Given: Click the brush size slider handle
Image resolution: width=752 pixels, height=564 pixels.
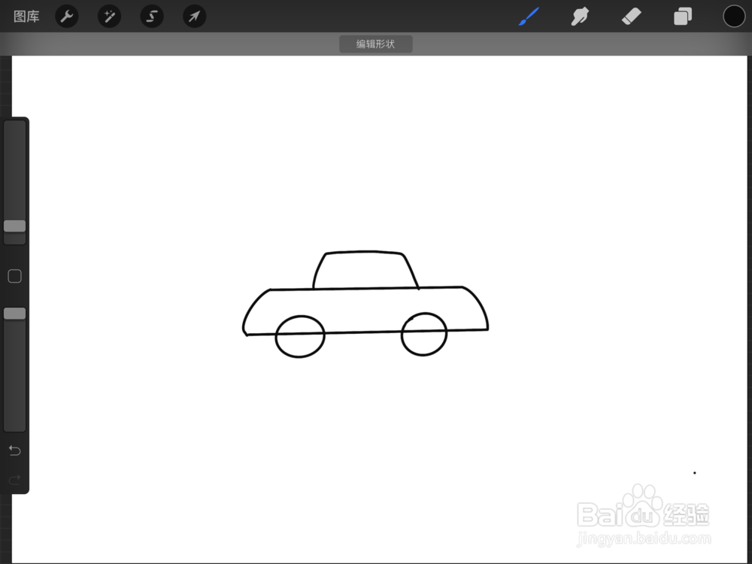Looking at the screenshot, I should point(15,226).
